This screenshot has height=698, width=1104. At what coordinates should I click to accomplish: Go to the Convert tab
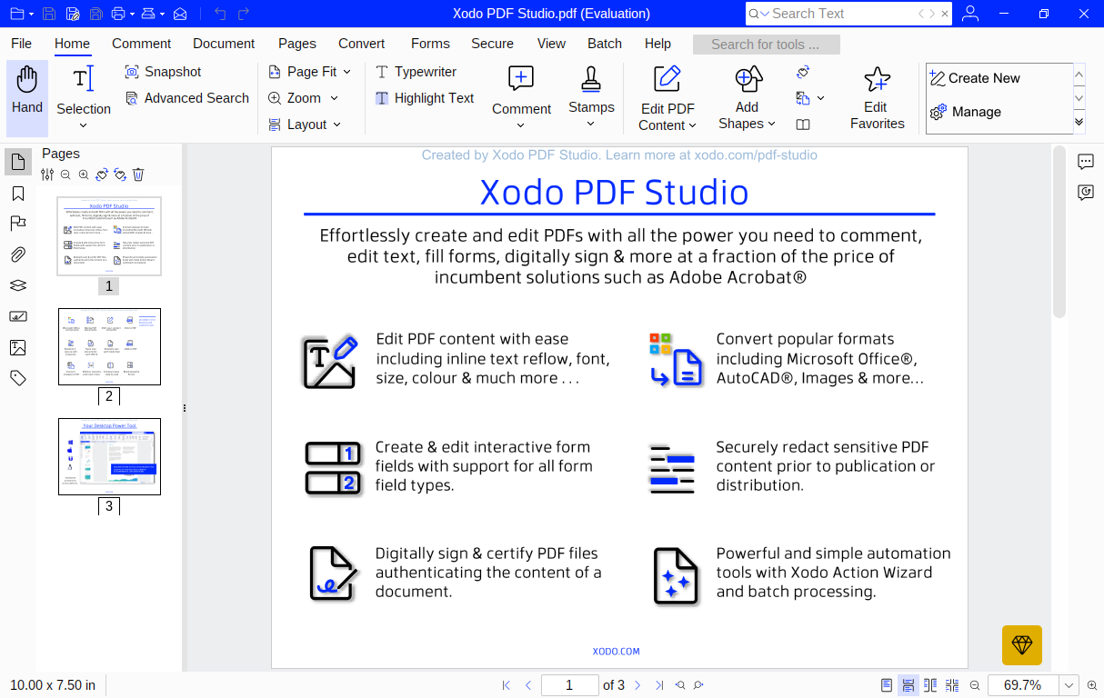click(362, 44)
